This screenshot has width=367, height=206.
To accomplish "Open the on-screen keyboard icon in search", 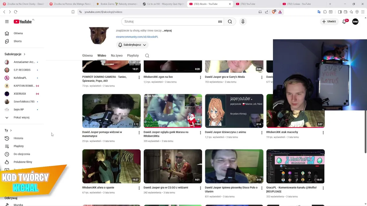I will coord(220,21).
